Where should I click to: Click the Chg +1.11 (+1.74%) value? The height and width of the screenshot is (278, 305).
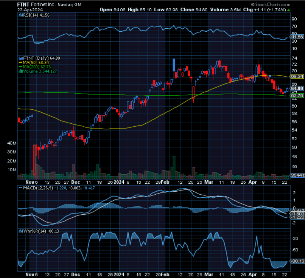[265, 10]
